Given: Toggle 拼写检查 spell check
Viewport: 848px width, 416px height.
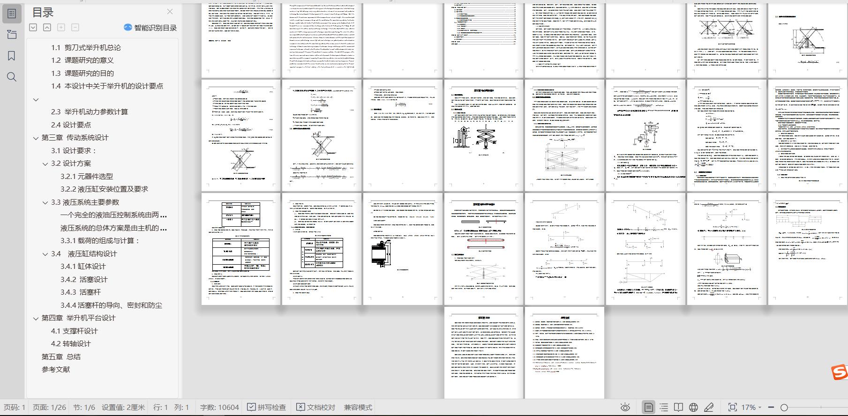Looking at the screenshot, I should point(266,407).
